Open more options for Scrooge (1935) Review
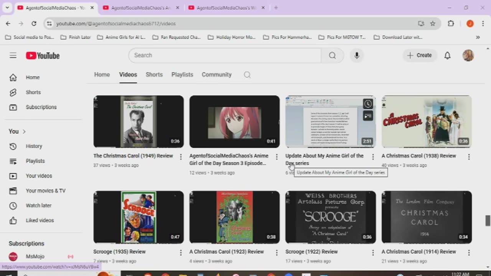 pos(181,253)
